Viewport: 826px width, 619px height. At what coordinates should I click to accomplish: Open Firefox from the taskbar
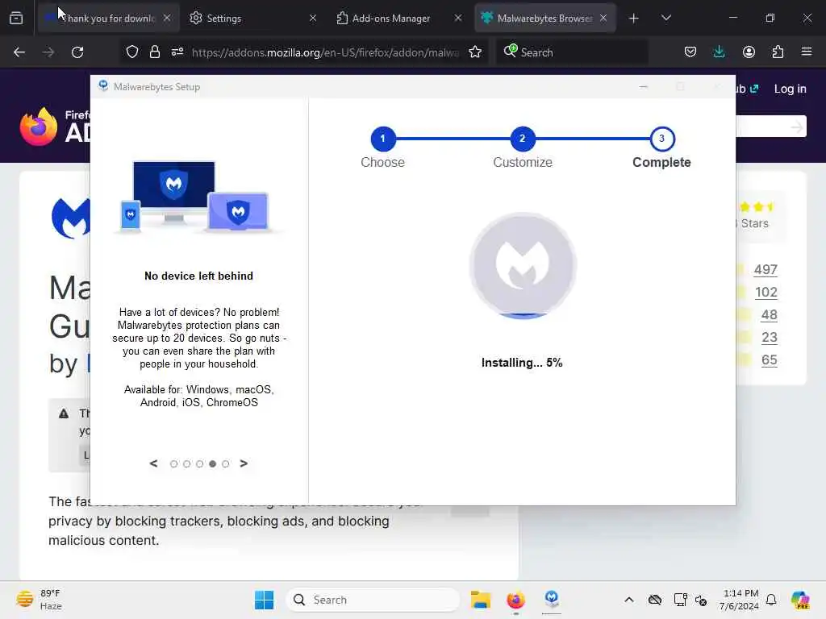coord(515,600)
